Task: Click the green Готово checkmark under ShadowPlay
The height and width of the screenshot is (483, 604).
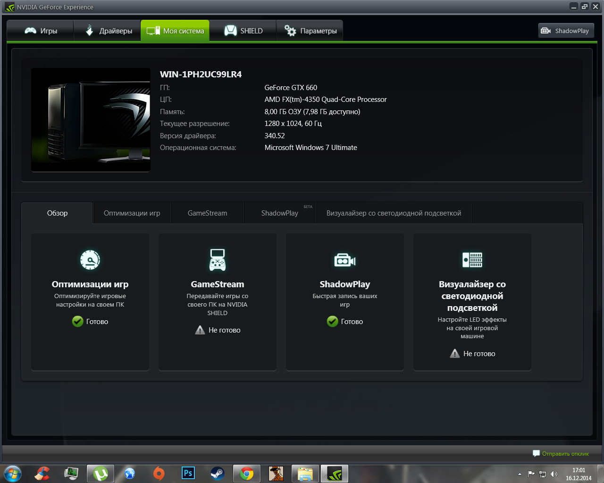Action: [x=333, y=321]
